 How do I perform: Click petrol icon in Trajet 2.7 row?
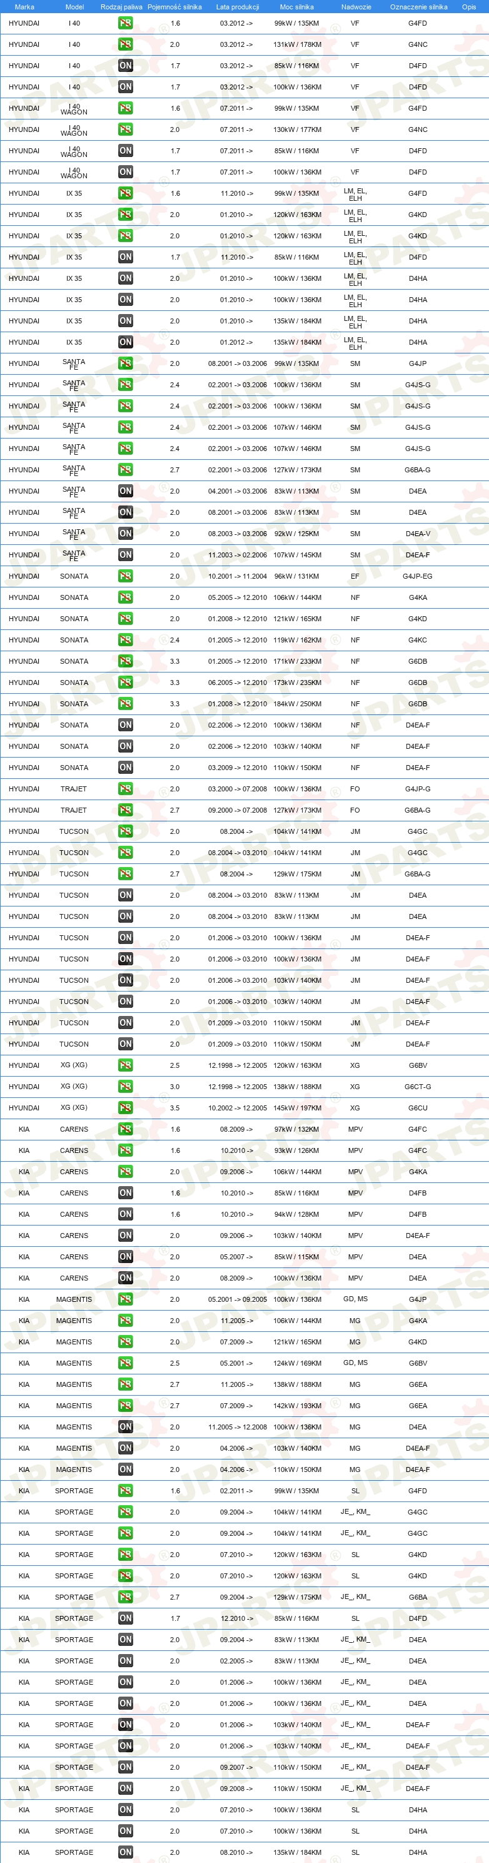click(125, 810)
